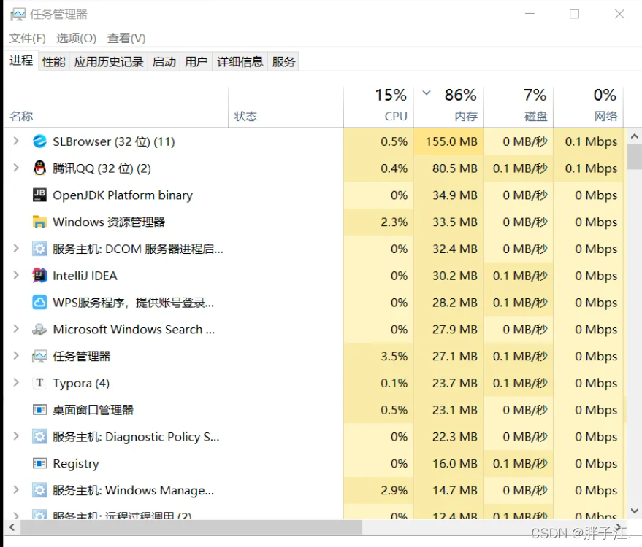Expand the Typora (4) process group

pyautogui.click(x=16, y=382)
